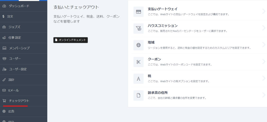This screenshot has height=122, width=267.
Task: Click the letter A icon beside 税
Action: [x=138, y=78]
